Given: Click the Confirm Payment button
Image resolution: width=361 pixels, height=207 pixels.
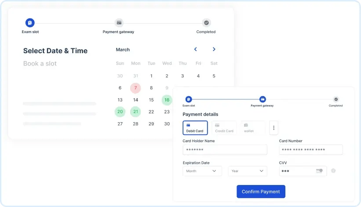Looking at the screenshot, I should pos(261,192).
